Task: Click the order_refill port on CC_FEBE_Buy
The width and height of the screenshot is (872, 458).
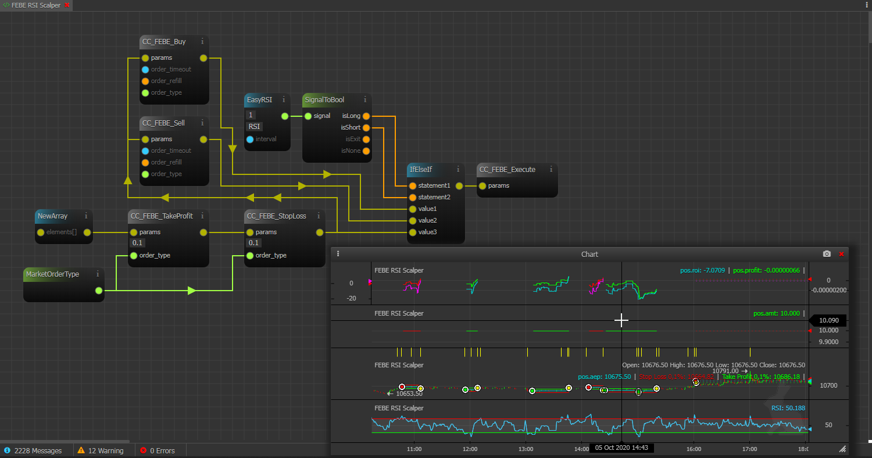Action: 145,81
